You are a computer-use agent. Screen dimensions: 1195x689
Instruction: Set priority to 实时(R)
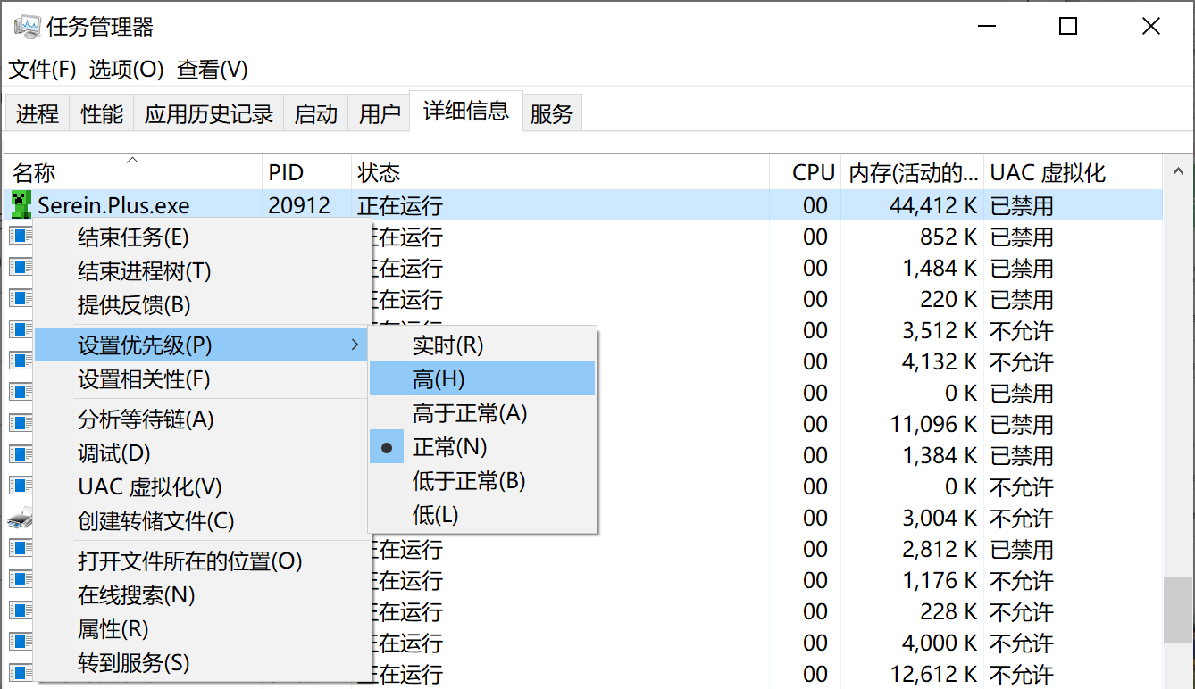pyautogui.click(x=482, y=344)
